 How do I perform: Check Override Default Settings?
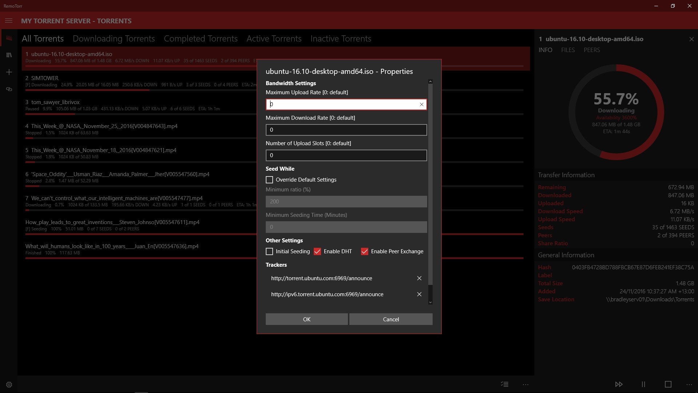269,180
